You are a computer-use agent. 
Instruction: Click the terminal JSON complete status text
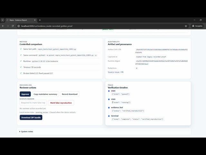(x=137, y=119)
